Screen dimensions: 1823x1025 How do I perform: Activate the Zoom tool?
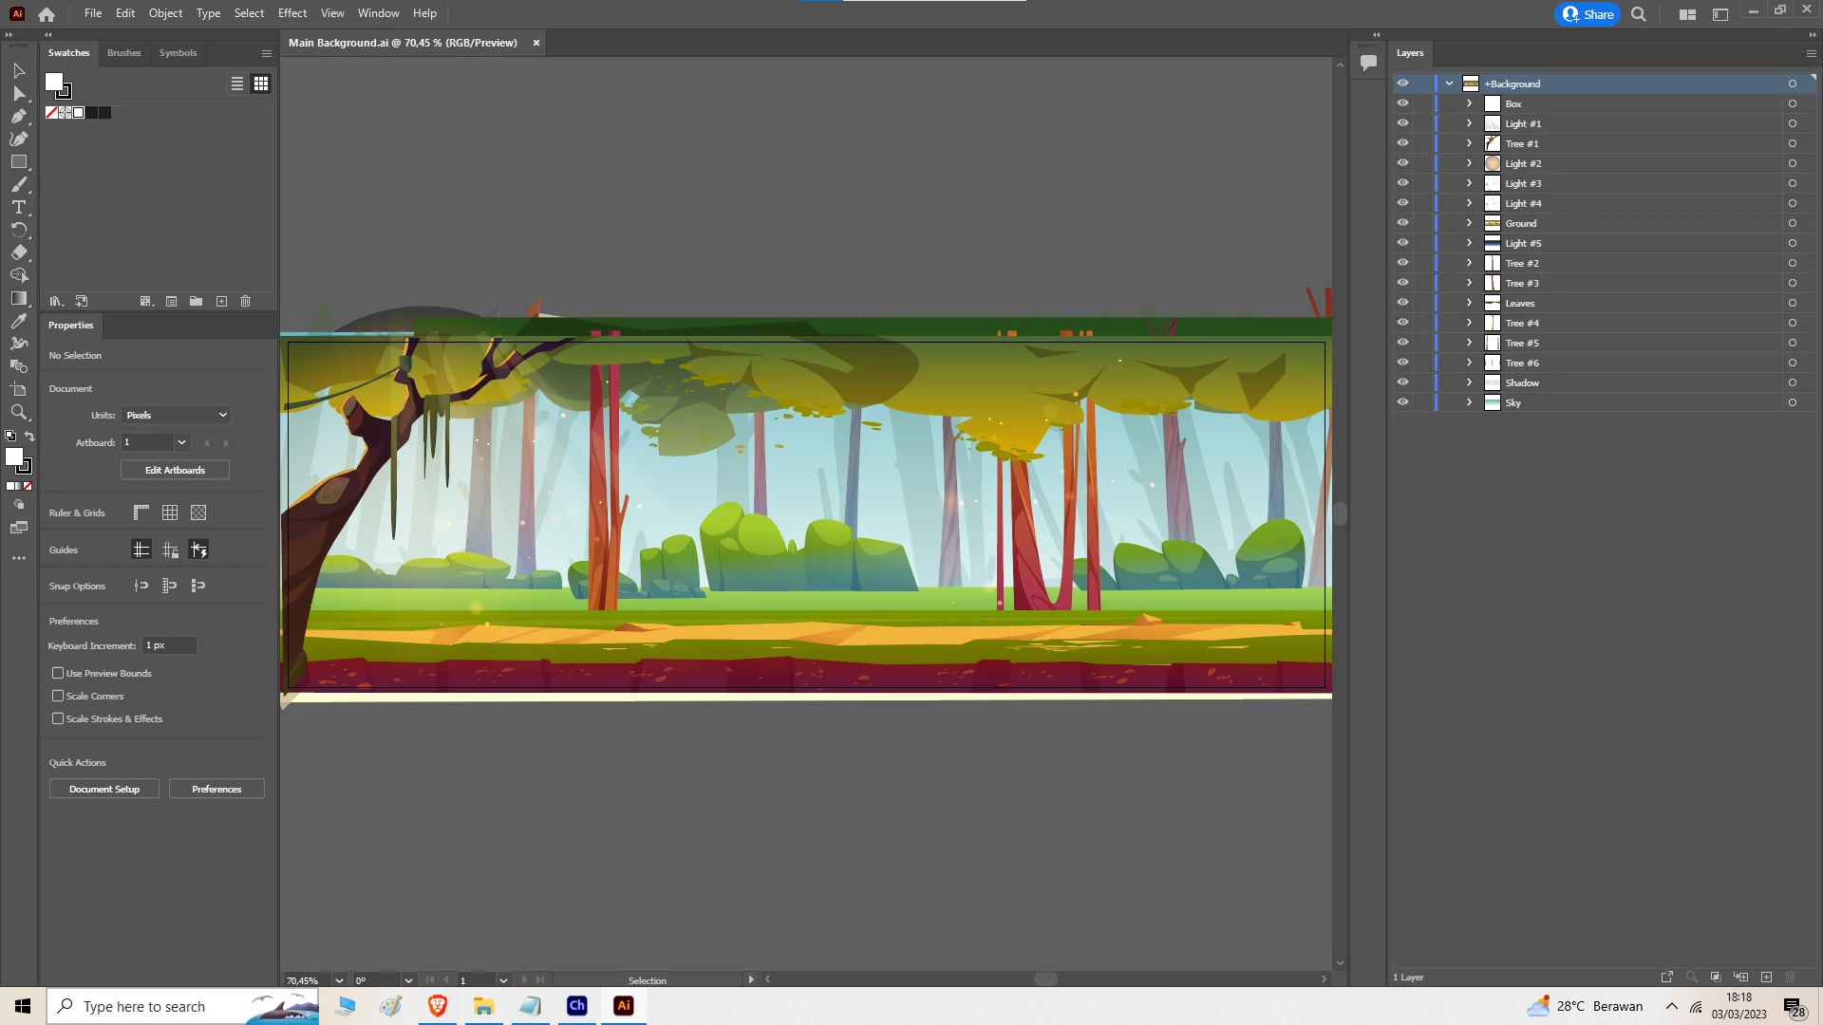(18, 412)
